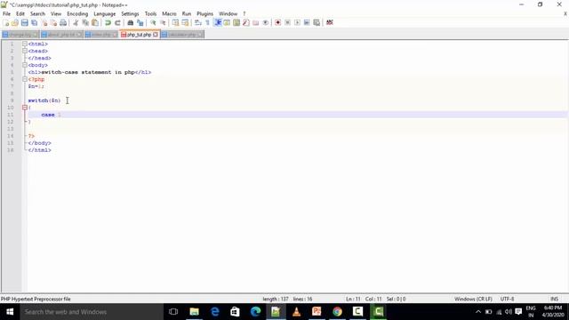Viewport: 569px width, 320px height.
Task: Close the php_tut.php tab
Action: (156, 35)
